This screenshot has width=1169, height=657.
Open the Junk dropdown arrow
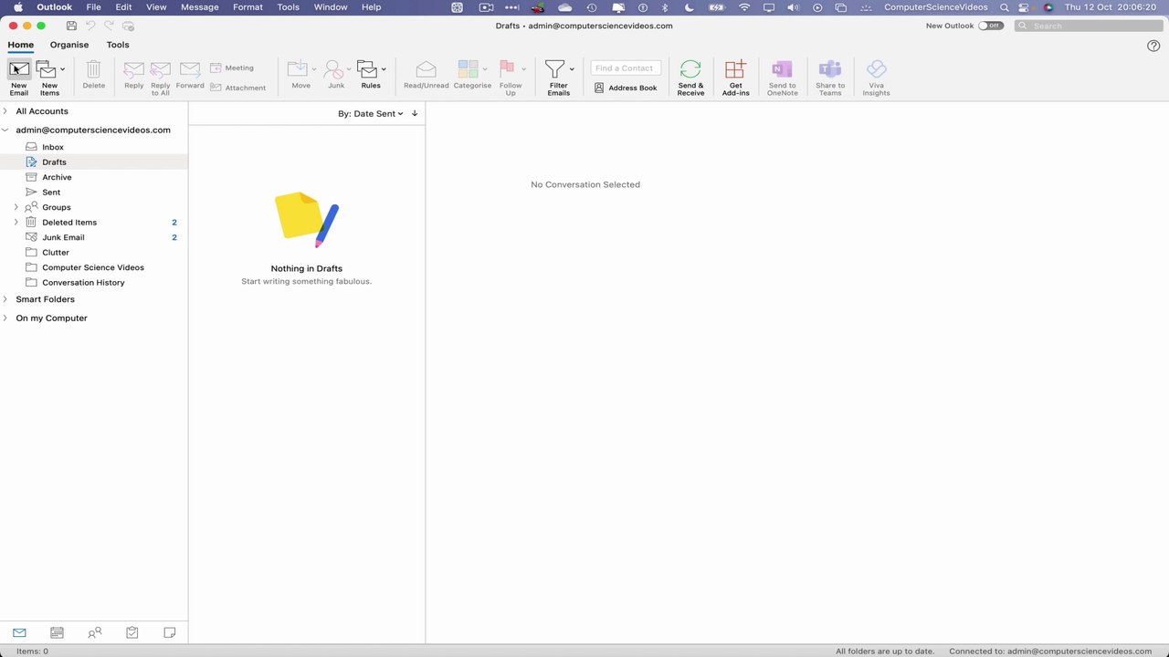pyautogui.click(x=349, y=69)
